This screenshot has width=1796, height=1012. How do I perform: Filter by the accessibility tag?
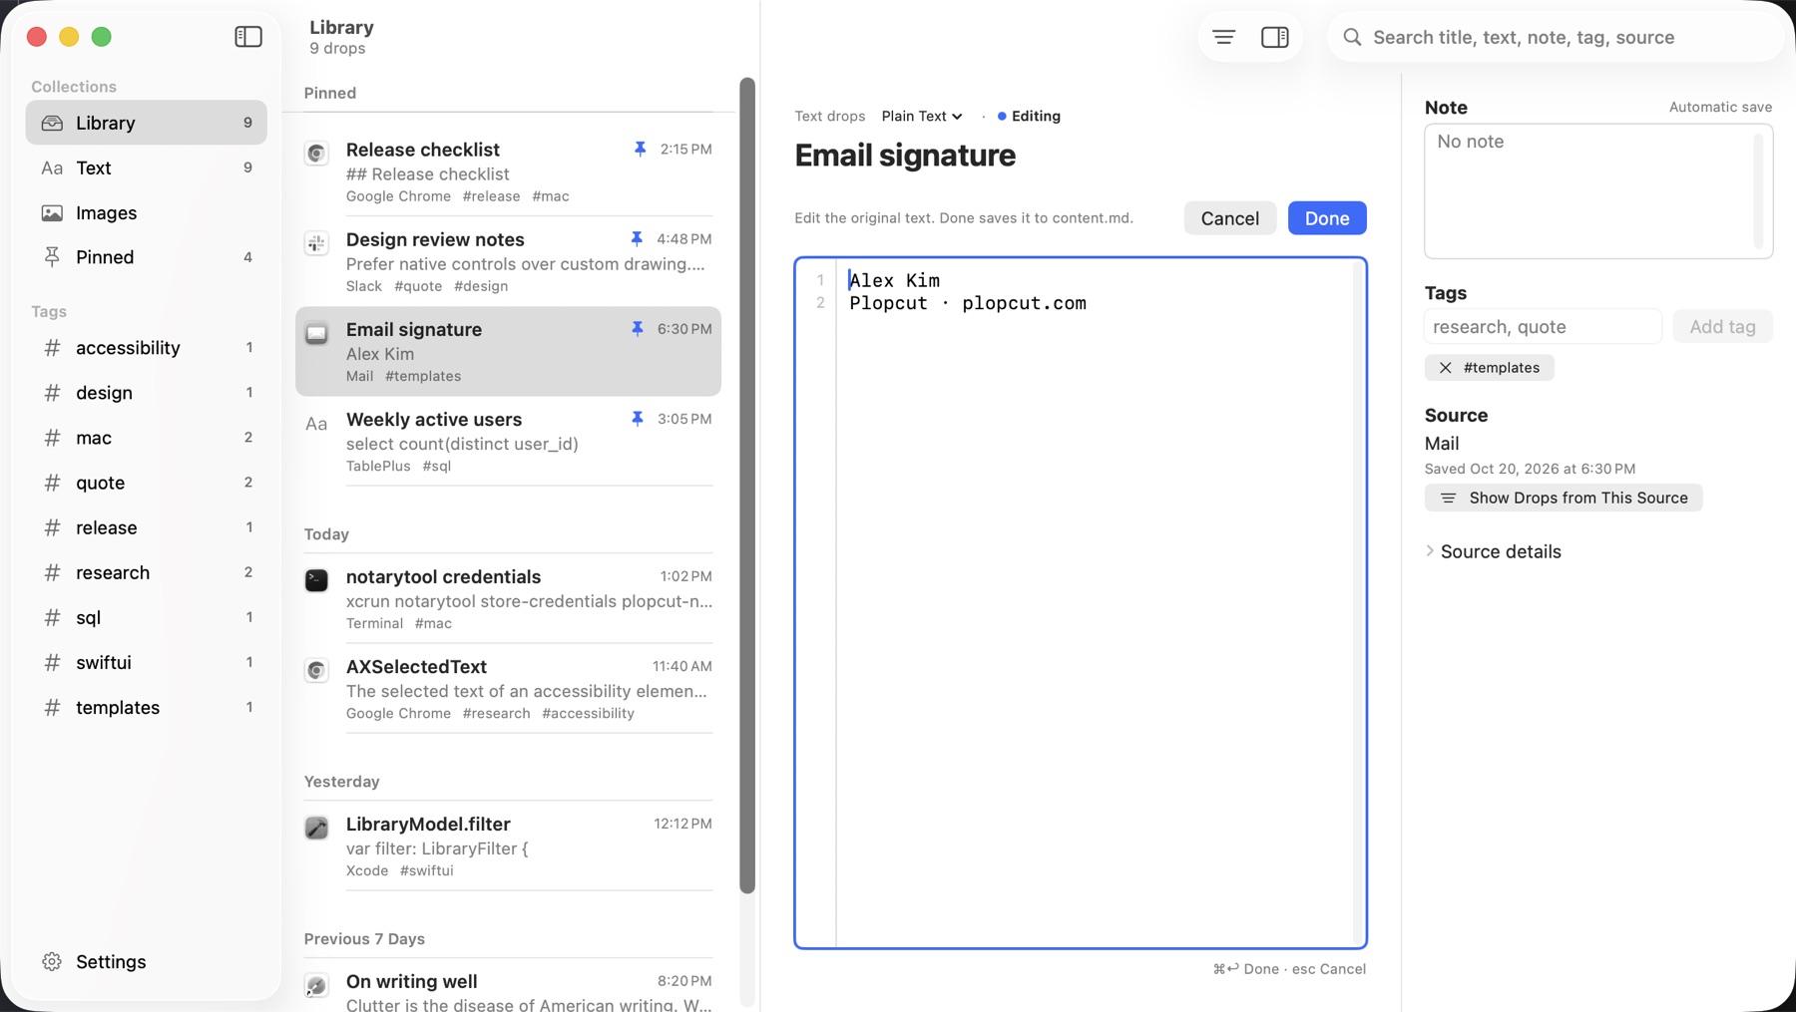(147, 347)
